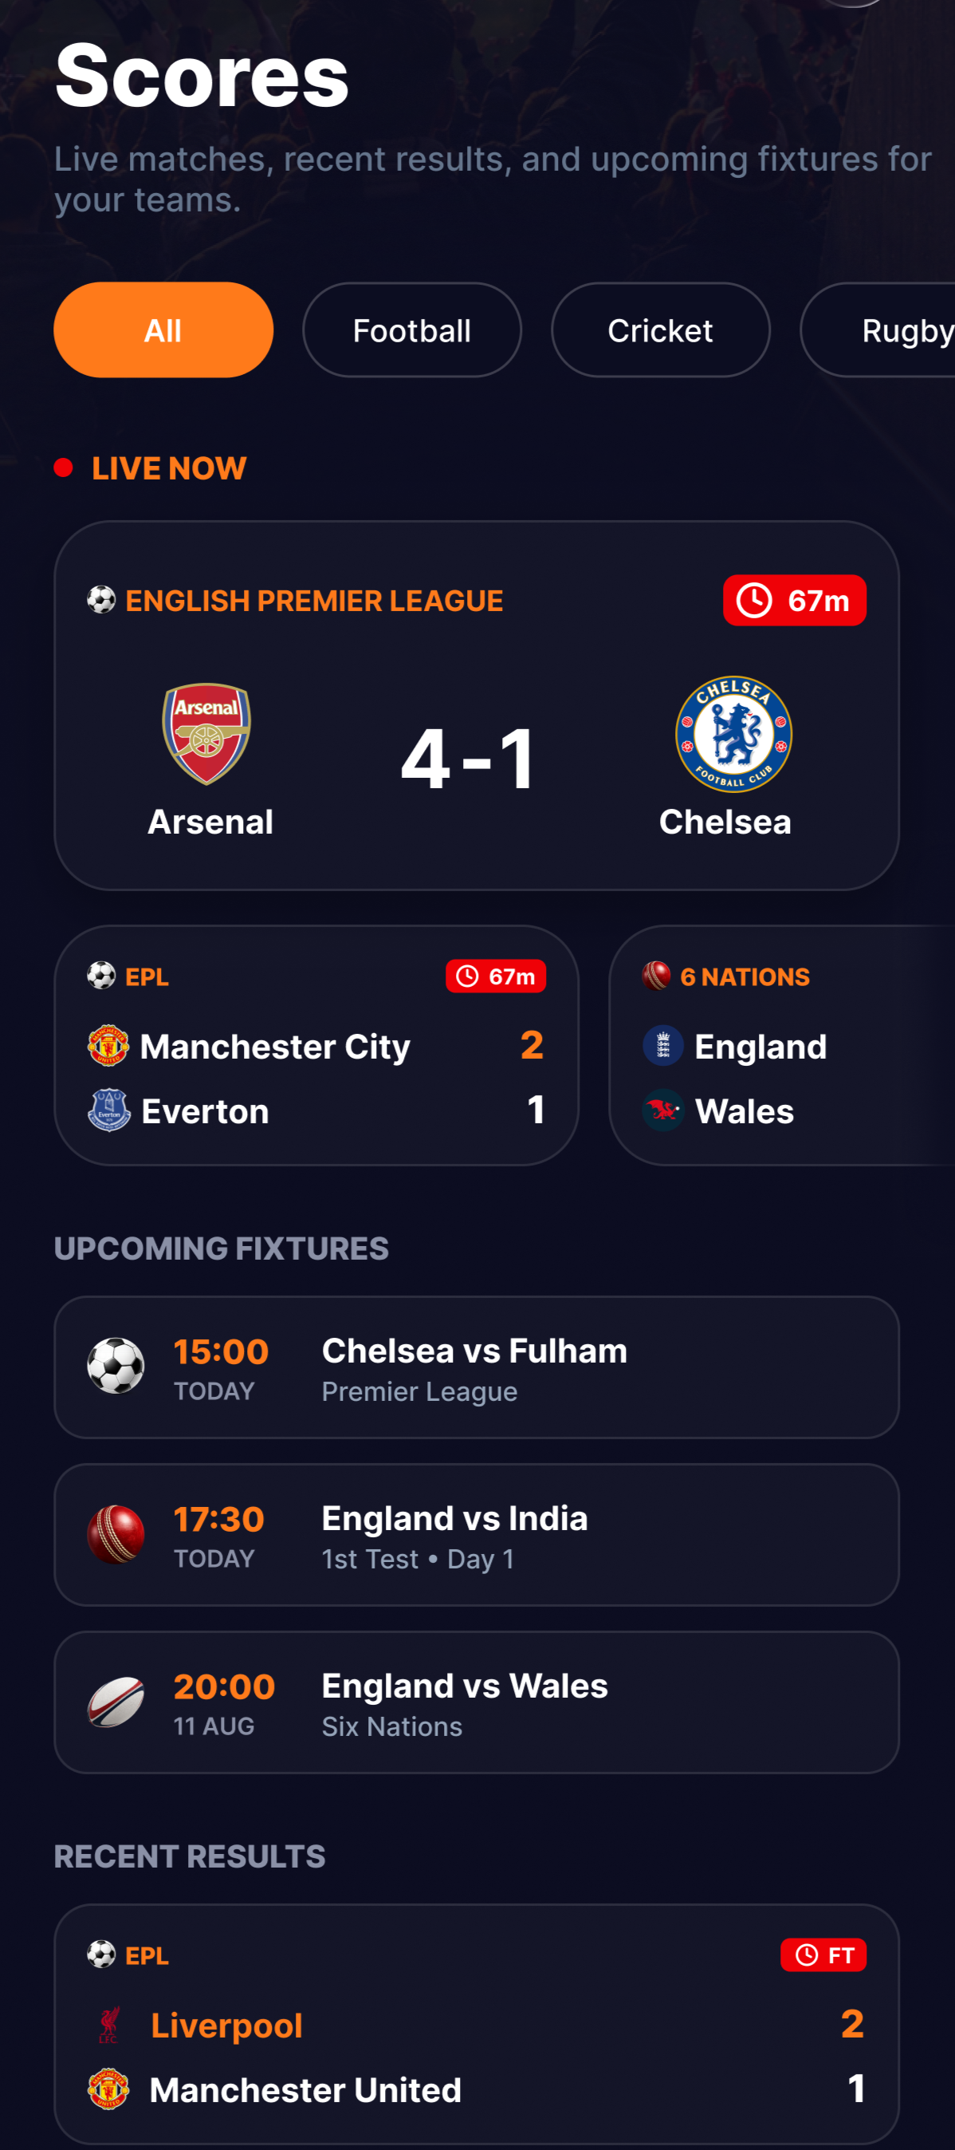
Task: View England vs Wales Six Nations fixture
Action: [x=476, y=1702]
